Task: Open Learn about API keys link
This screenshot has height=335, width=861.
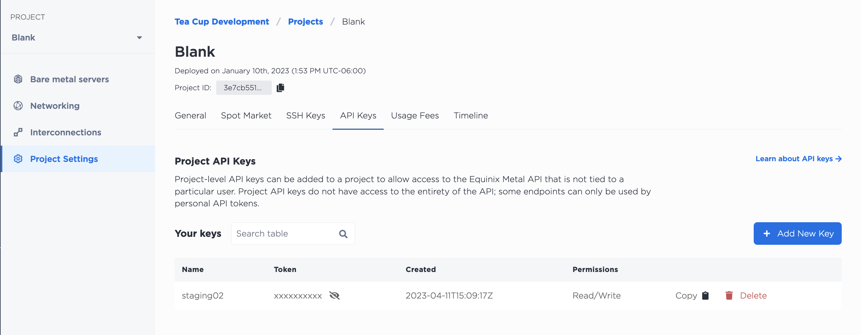Action: (x=799, y=159)
